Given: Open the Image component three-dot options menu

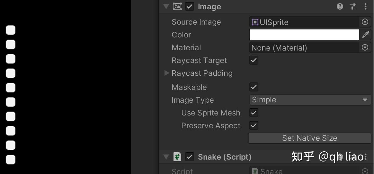Looking at the screenshot, I should (x=365, y=6).
